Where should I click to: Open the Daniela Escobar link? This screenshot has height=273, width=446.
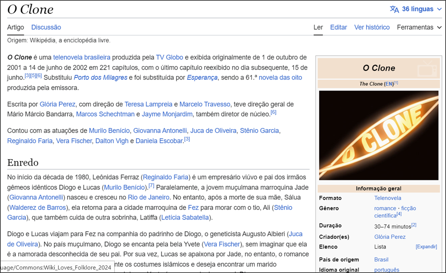(159, 141)
